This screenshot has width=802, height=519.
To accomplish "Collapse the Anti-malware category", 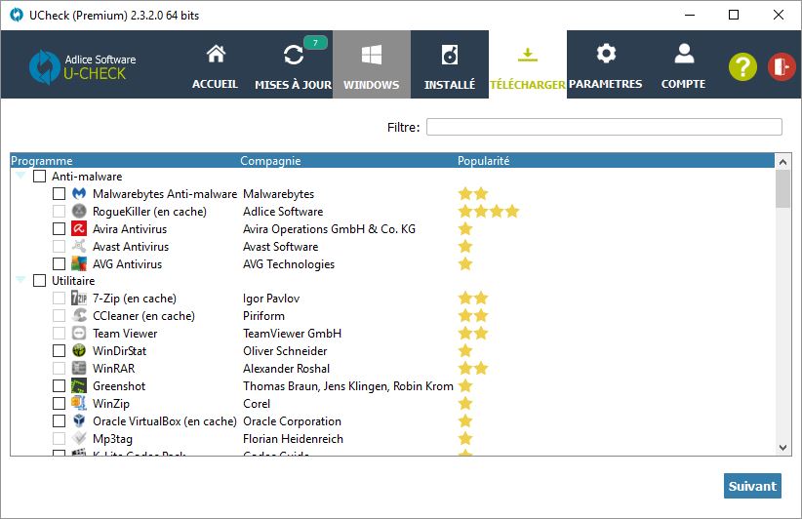I will pyautogui.click(x=20, y=177).
